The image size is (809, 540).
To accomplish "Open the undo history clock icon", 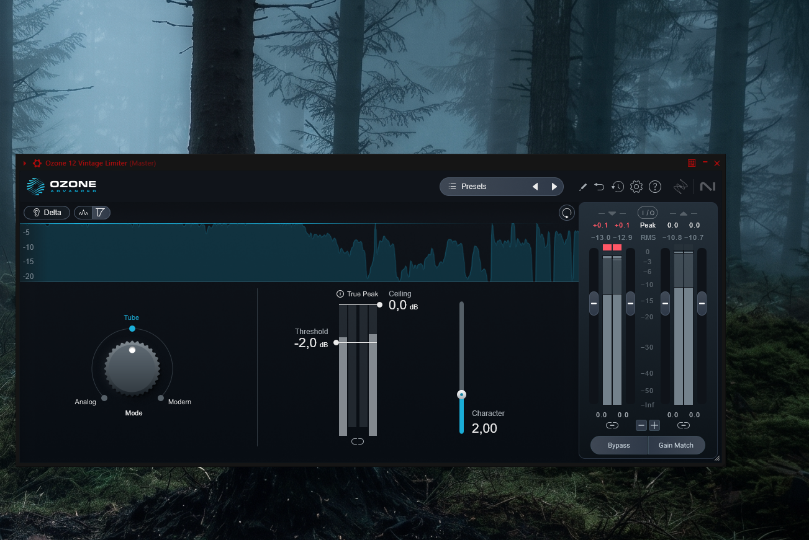I will click(x=617, y=187).
